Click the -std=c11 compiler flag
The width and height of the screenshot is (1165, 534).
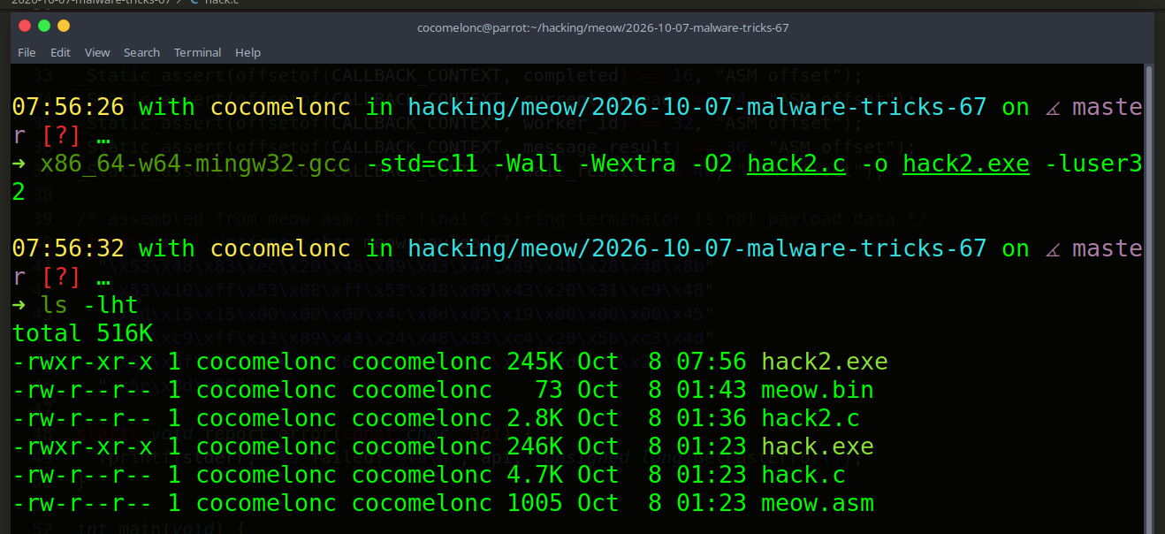pos(422,164)
